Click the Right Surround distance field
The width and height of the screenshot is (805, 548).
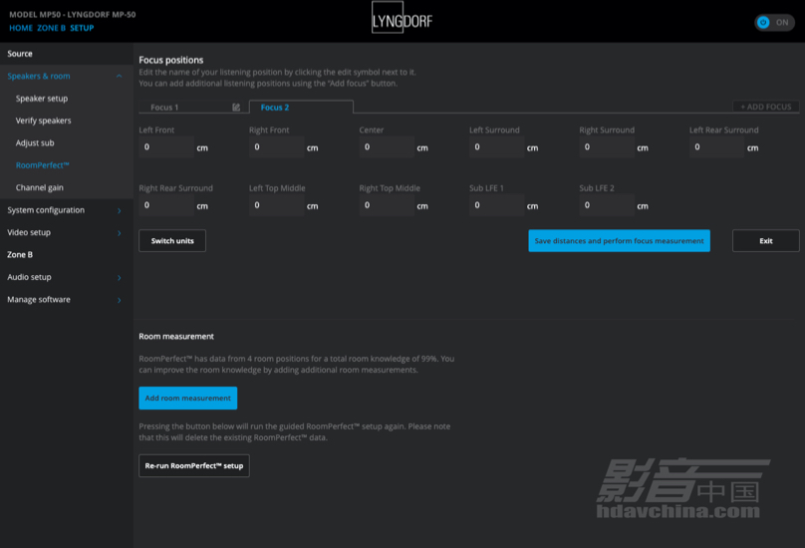(x=607, y=146)
